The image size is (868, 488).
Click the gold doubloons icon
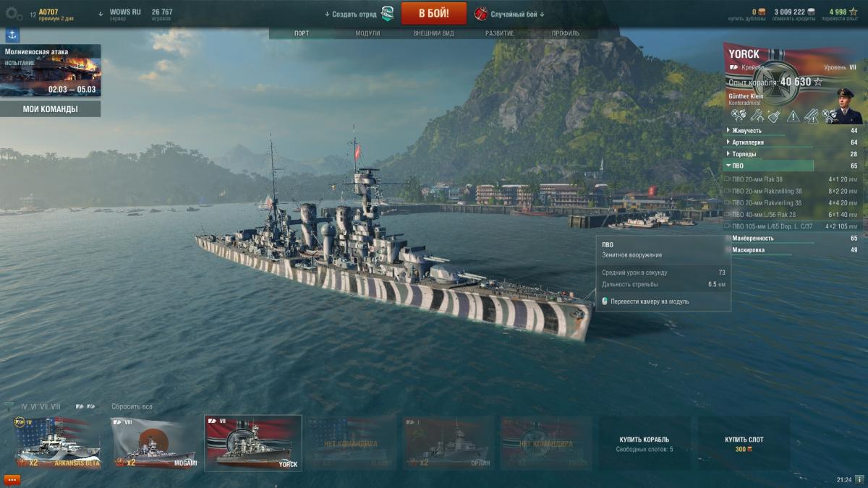(x=761, y=12)
